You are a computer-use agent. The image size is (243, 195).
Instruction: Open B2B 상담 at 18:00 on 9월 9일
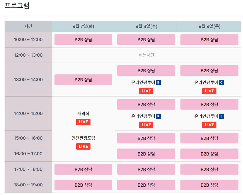[x=209, y=185]
